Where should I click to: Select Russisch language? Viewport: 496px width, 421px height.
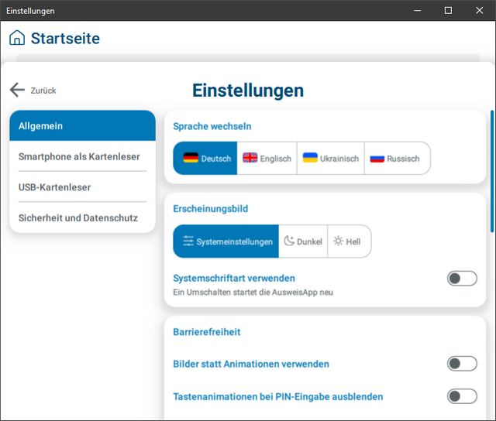click(x=398, y=158)
